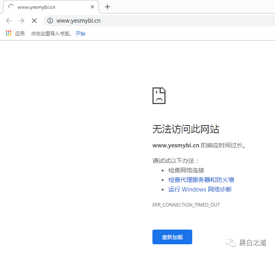
Task: Click the 无法访问此网站 heading
Action: pyautogui.click(x=186, y=129)
